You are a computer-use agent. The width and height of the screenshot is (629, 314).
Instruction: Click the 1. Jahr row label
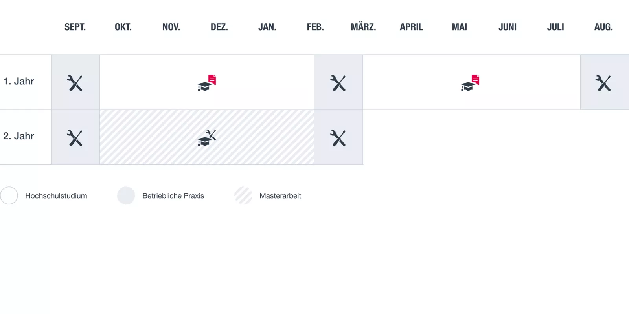coord(19,81)
